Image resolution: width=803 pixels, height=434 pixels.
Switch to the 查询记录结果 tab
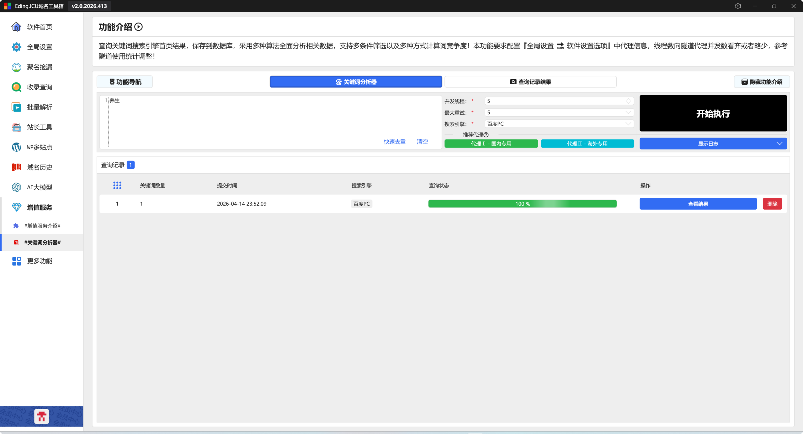pos(530,82)
